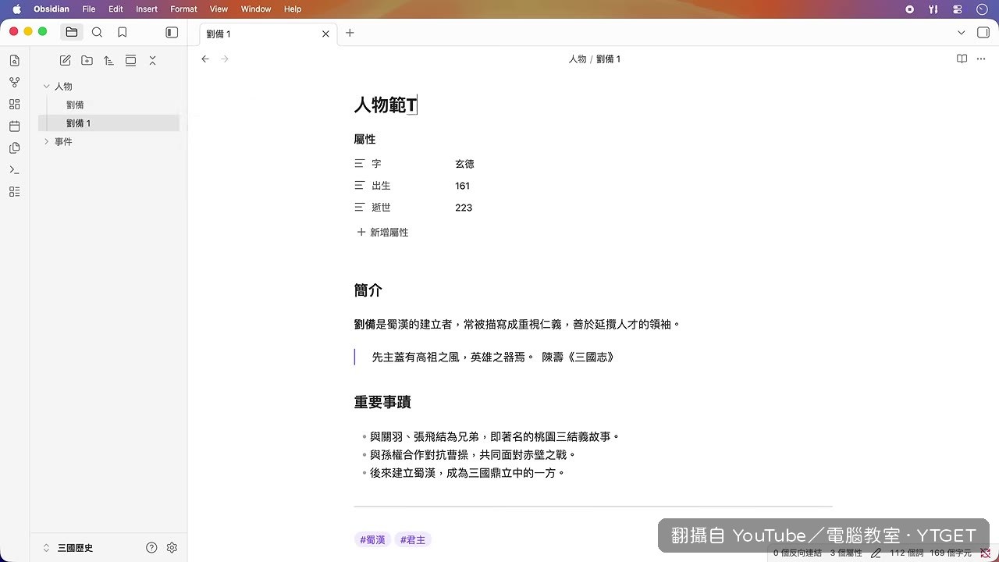This screenshot has height=562, width=999.
Task: Click the new folder icon in explorer
Action: [87, 60]
